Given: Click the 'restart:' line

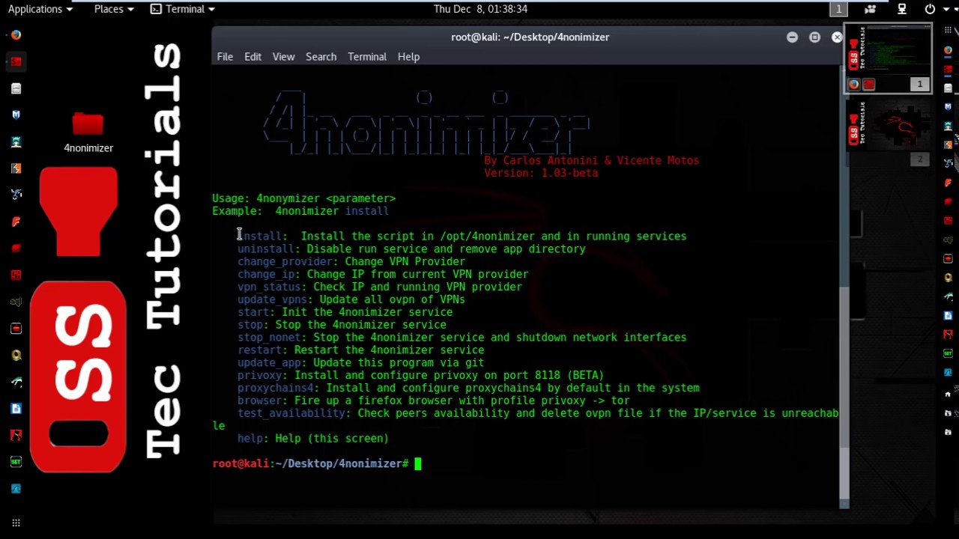Looking at the screenshot, I should 361,350.
